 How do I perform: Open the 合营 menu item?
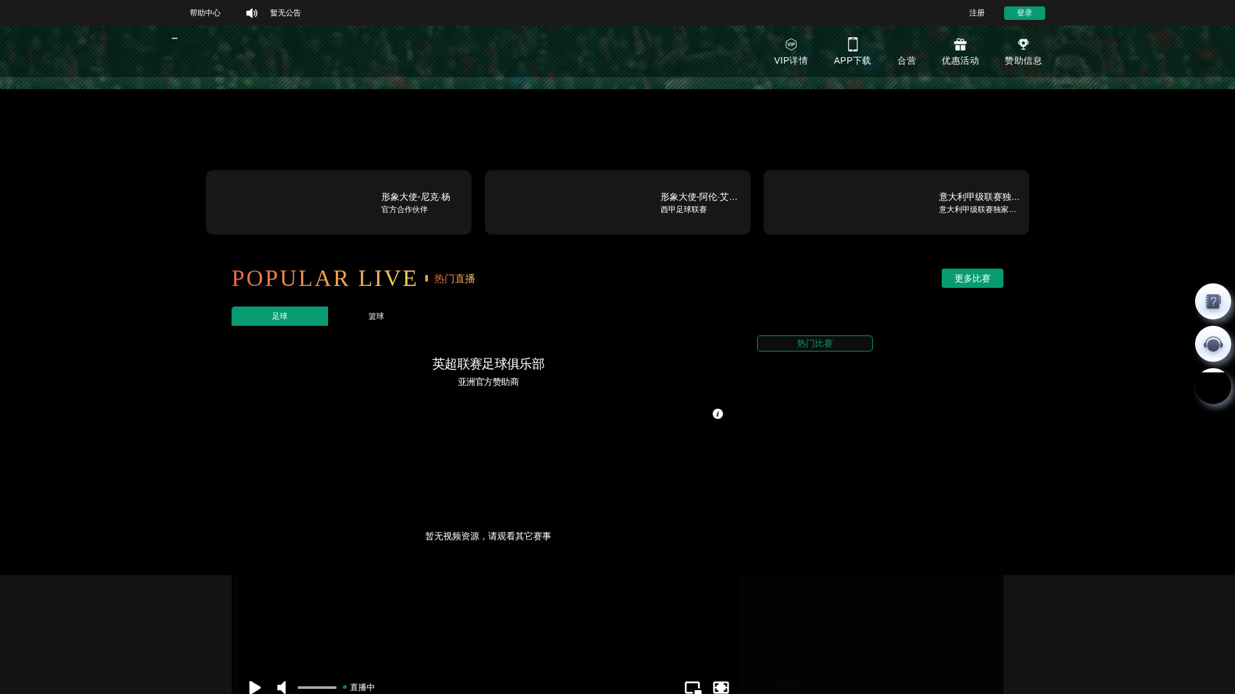(906, 60)
